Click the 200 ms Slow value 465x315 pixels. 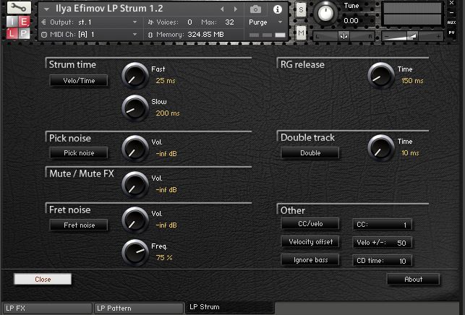click(168, 113)
